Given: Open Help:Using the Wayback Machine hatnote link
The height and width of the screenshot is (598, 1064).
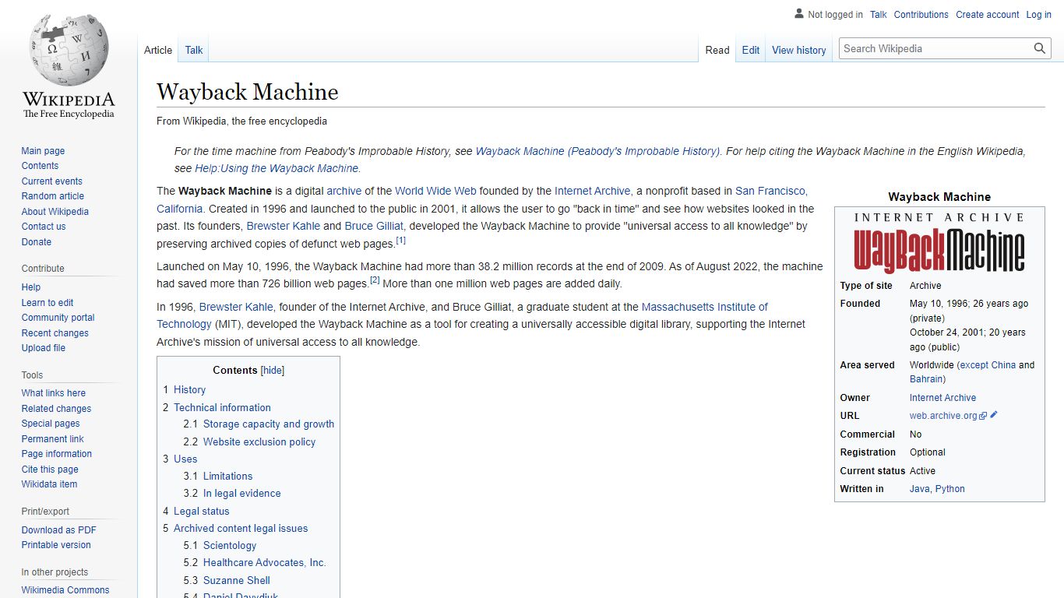Looking at the screenshot, I should point(277,168).
